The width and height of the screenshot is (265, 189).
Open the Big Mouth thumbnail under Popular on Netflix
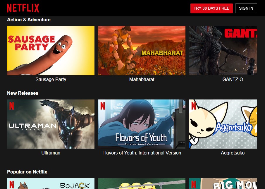tap(223, 184)
